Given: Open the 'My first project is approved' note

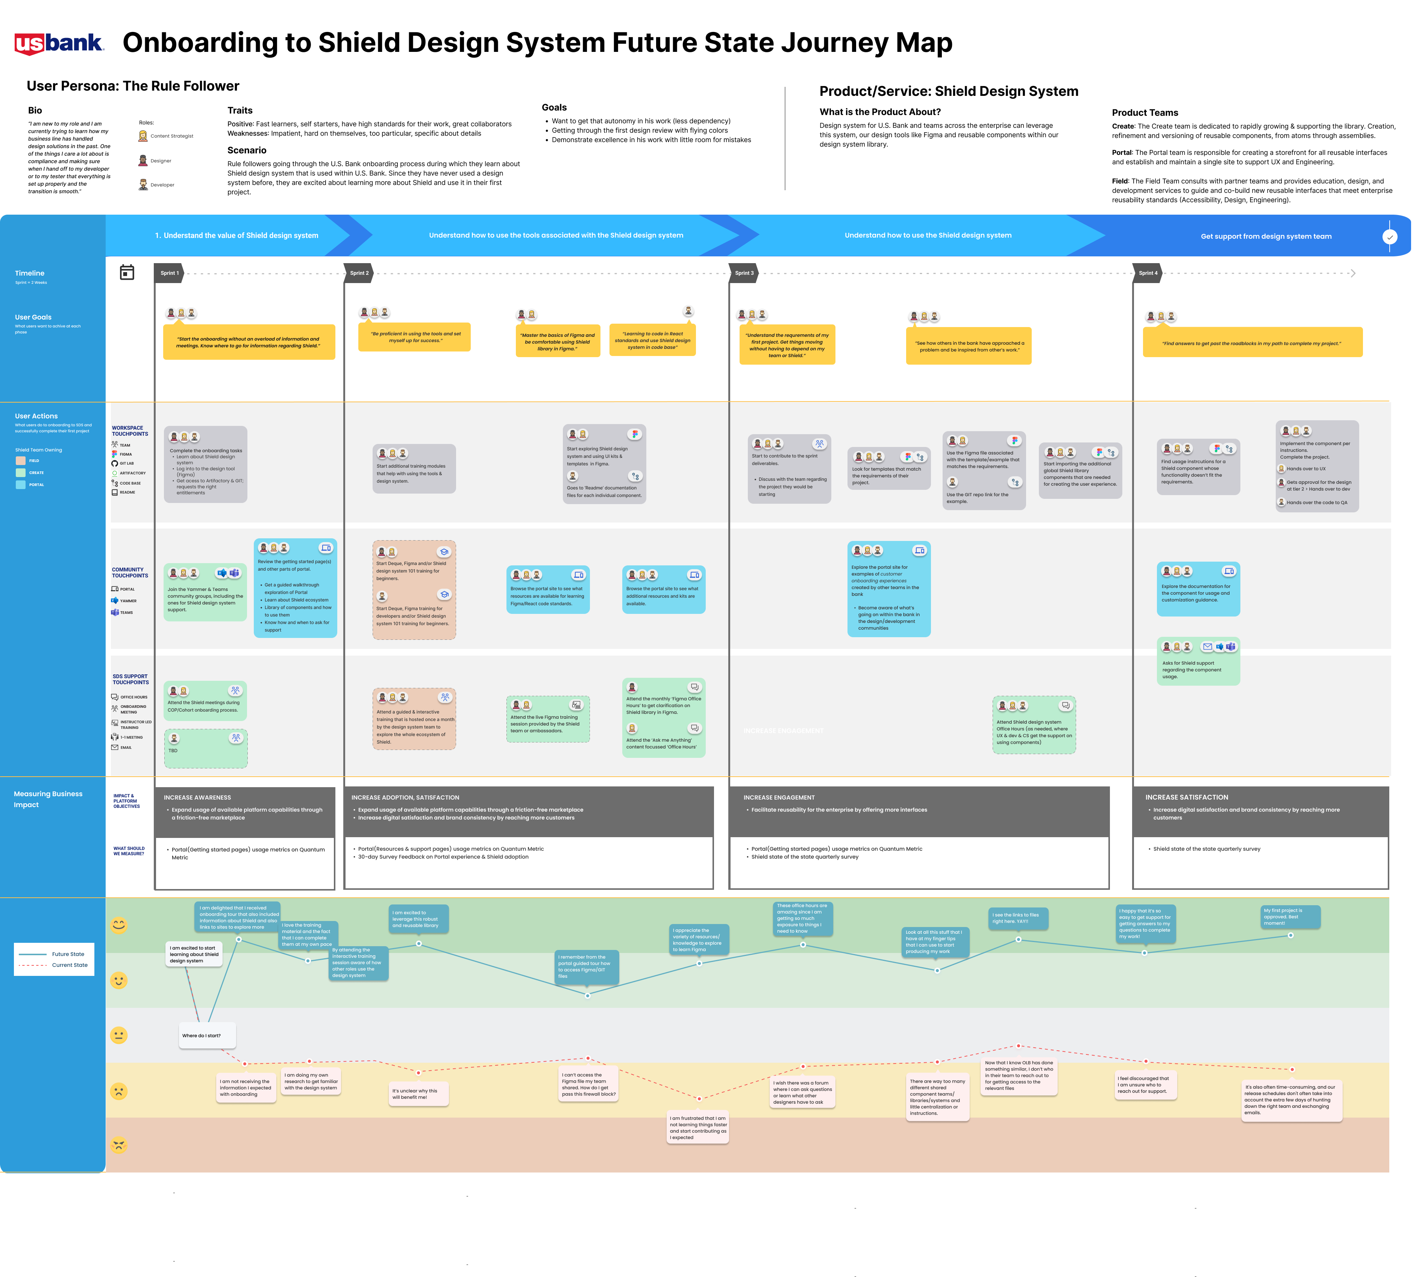Looking at the screenshot, I should [1290, 916].
